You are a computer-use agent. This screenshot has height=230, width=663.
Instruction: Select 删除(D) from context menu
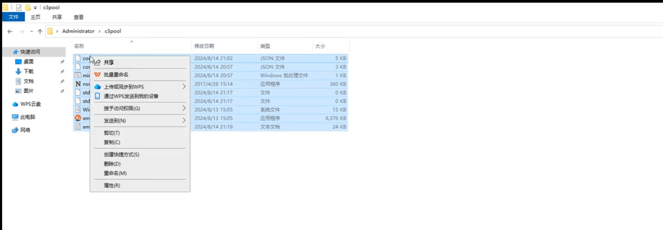coord(112,164)
